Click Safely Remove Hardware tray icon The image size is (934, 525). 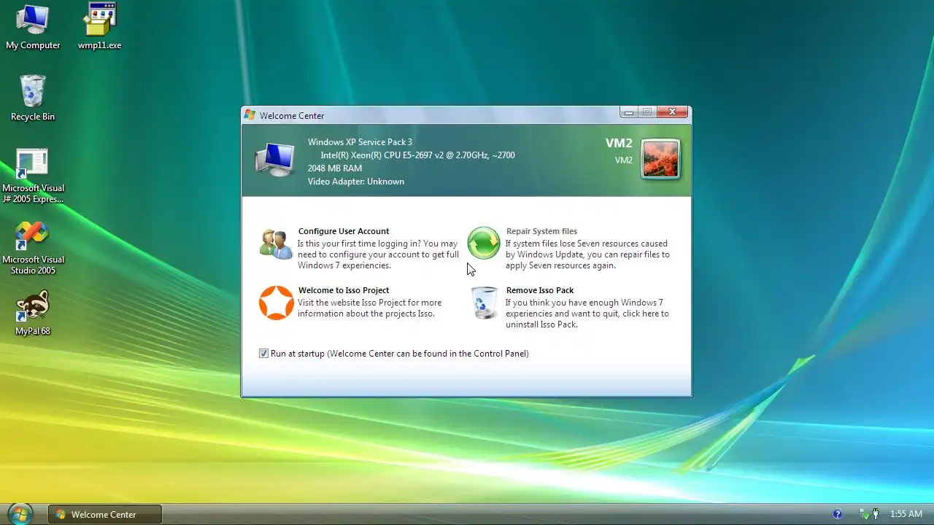[x=864, y=514]
